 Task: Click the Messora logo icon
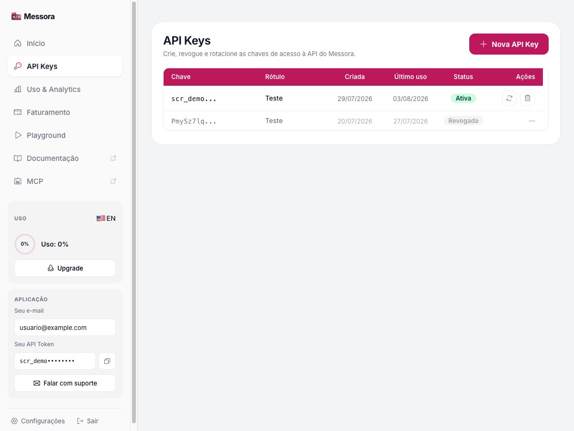(x=16, y=16)
